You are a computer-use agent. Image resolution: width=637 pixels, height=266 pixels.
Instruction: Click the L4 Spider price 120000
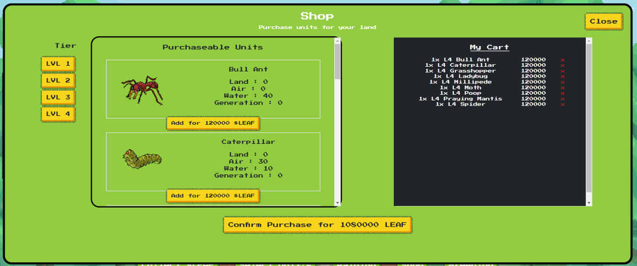533,104
